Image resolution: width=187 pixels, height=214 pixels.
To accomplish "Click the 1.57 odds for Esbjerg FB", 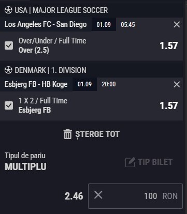I will [169, 105].
